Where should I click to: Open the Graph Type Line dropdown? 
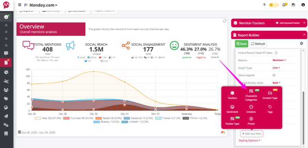pos(276,68)
